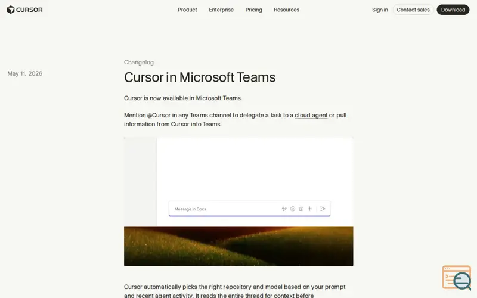
Task: Open the Resources menu
Action: tap(286, 10)
